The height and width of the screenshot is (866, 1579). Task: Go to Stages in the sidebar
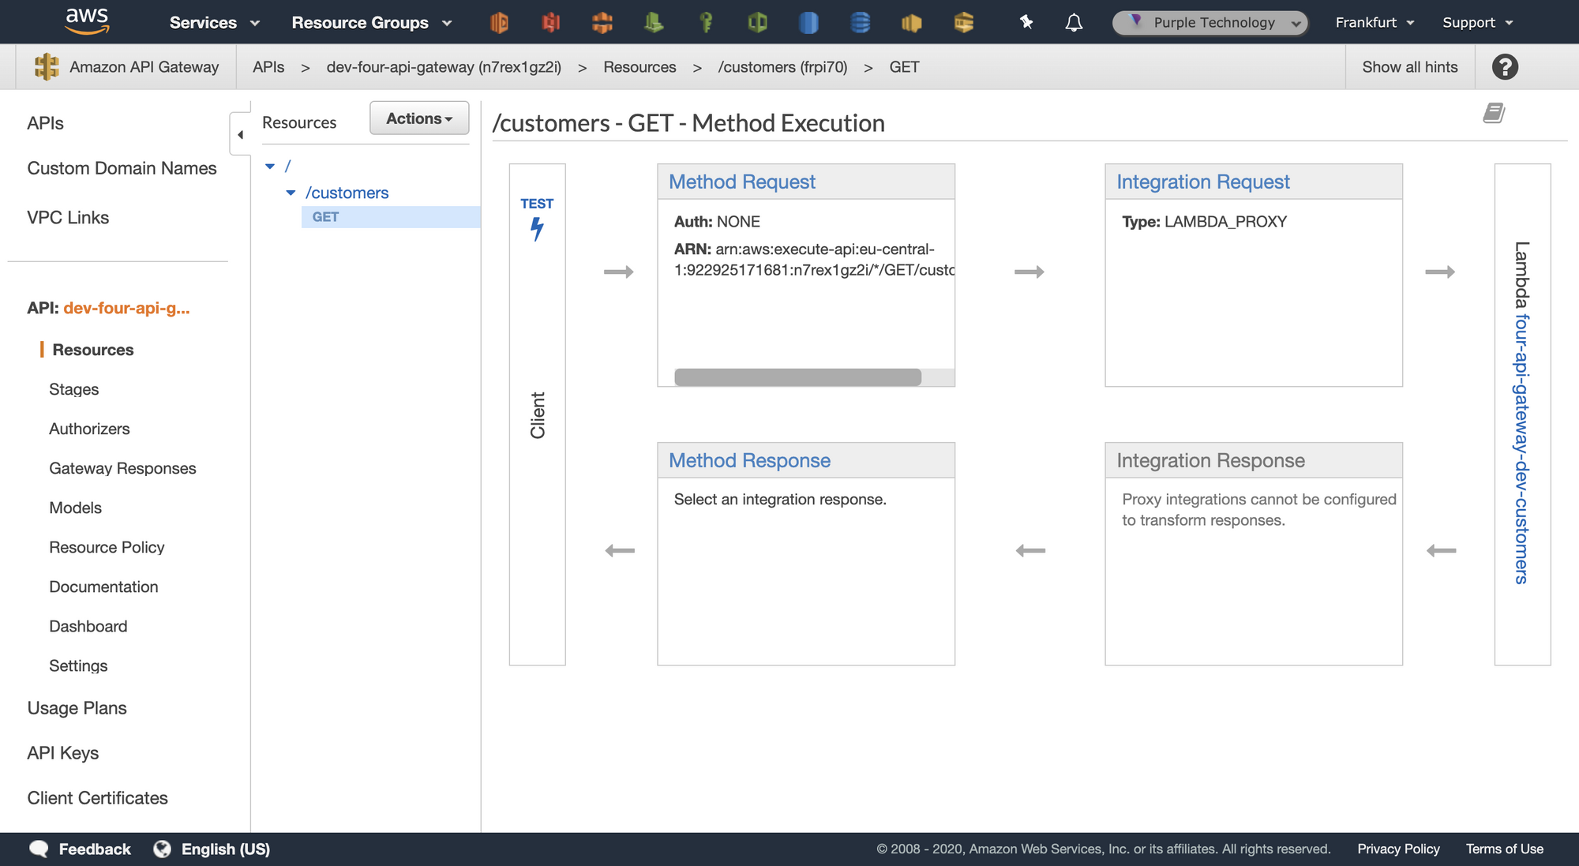(x=73, y=389)
